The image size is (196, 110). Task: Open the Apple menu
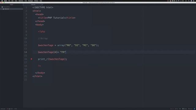click(x=2, y=1)
